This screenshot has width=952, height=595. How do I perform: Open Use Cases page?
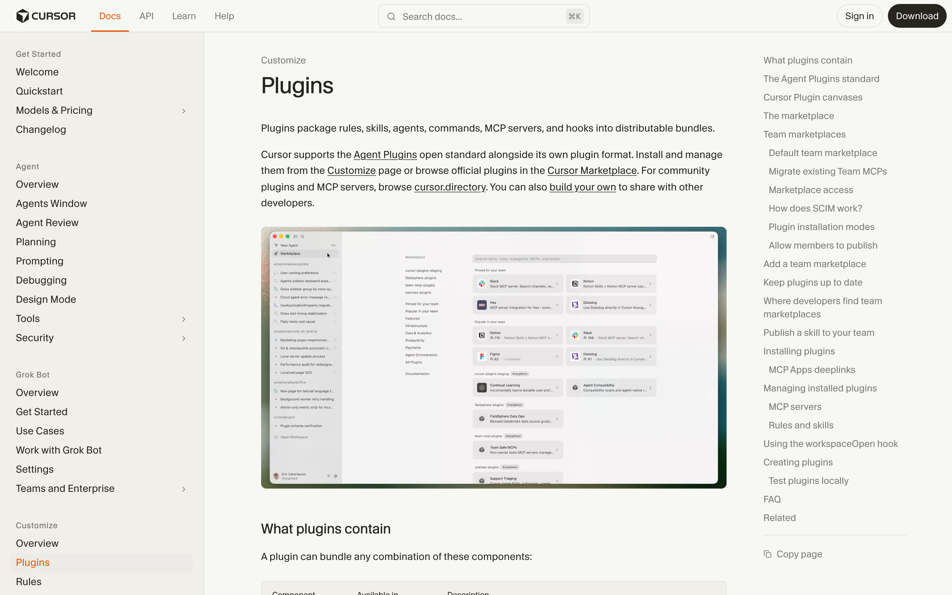tap(40, 431)
